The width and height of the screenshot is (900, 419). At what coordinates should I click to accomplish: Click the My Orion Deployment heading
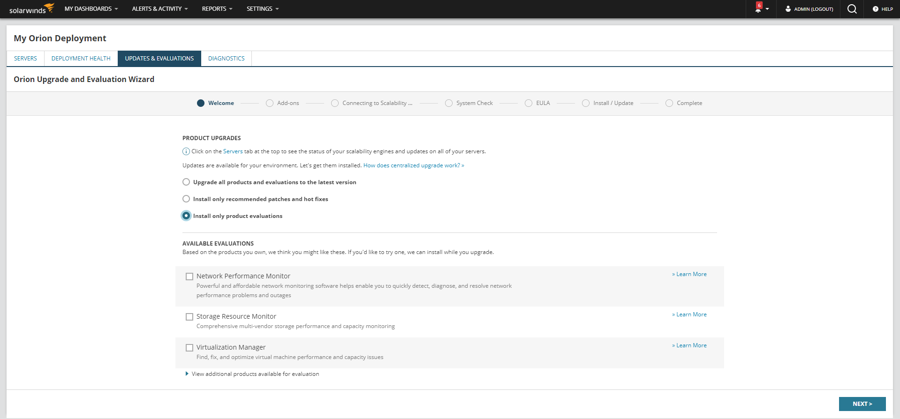[x=60, y=38]
